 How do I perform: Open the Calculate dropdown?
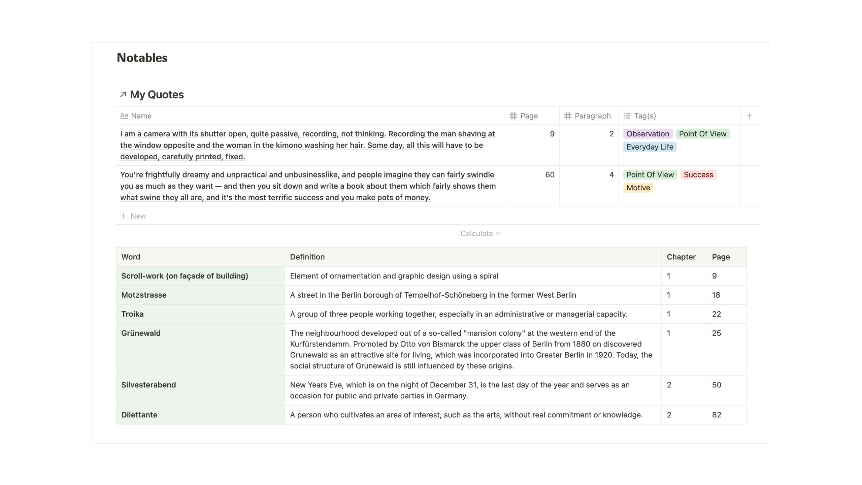click(x=480, y=233)
